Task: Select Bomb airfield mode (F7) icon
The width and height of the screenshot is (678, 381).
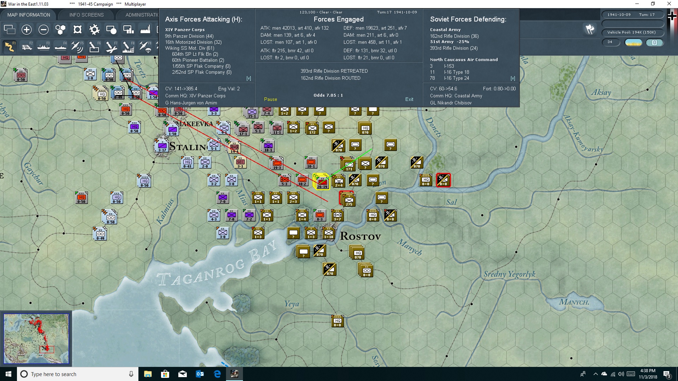Action: coord(111,47)
